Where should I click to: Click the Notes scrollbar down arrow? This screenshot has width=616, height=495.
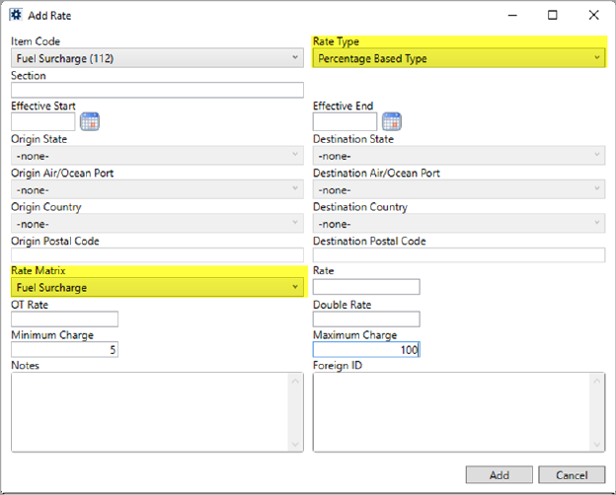coord(296,445)
